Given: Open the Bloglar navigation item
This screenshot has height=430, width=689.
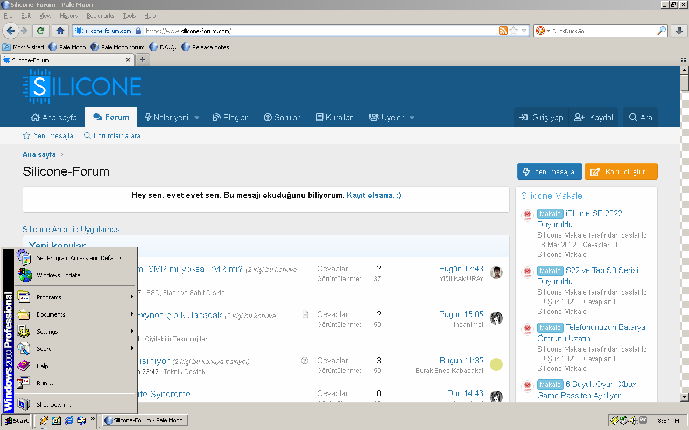Looking at the screenshot, I should (230, 118).
